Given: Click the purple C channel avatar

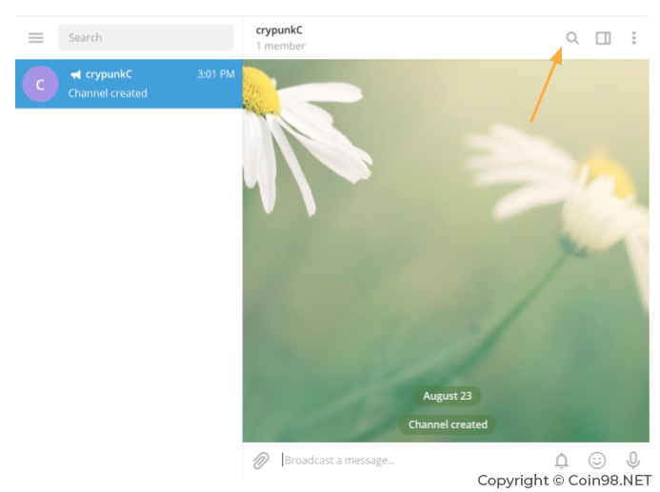Looking at the screenshot, I should [40, 84].
